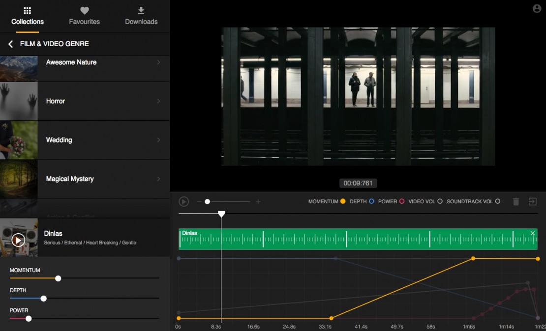Click the export icon beside trash
The width and height of the screenshot is (546, 331).
coord(532,201)
